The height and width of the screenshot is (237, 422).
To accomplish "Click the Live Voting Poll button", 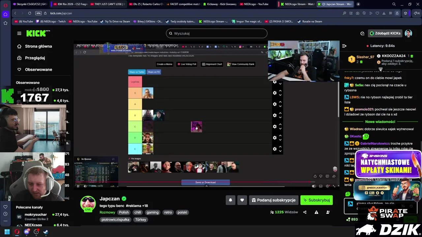I will 187,64.
